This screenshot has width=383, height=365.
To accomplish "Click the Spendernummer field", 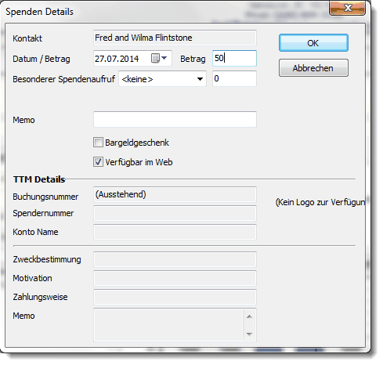I will click(175, 213).
